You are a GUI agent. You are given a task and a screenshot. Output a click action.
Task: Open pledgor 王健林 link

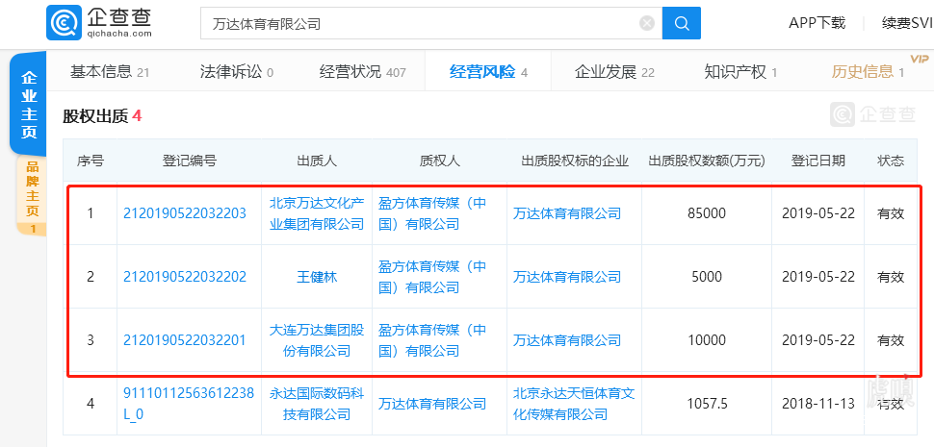pyautogui.click(x=317, y=277)
